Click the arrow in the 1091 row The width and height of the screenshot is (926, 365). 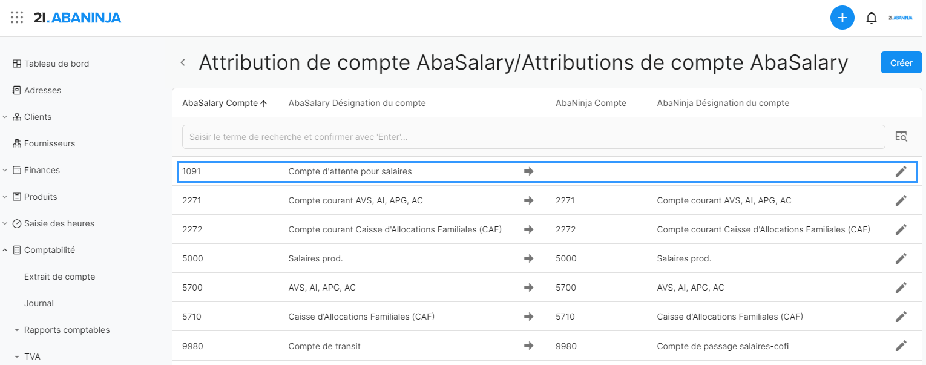[529, 171]
